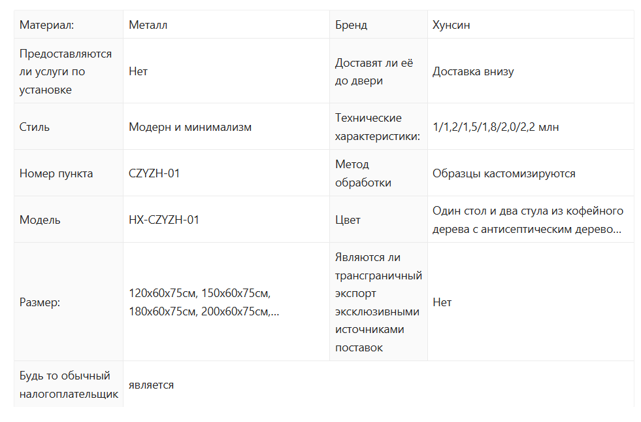This screenshot has width=641, height=422.
Task: Click the "Доставка внизу" delivery value
Action: tap(473, 71)
